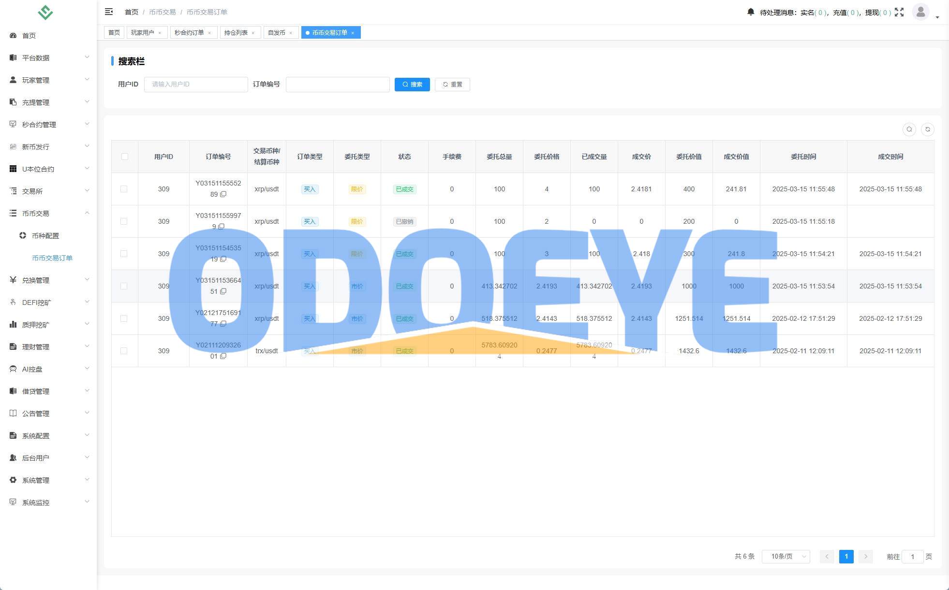Click the round refresh icon above the table
The width and height of the screenshot is (949, 590).
pyautogui.click(x=927, y=130)
